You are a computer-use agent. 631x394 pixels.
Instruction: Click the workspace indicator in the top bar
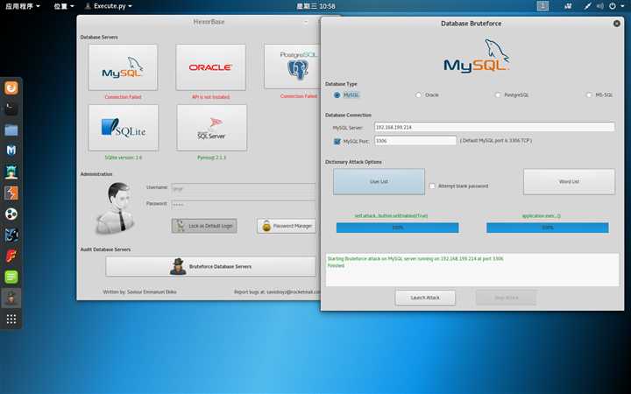pos(542,5)
